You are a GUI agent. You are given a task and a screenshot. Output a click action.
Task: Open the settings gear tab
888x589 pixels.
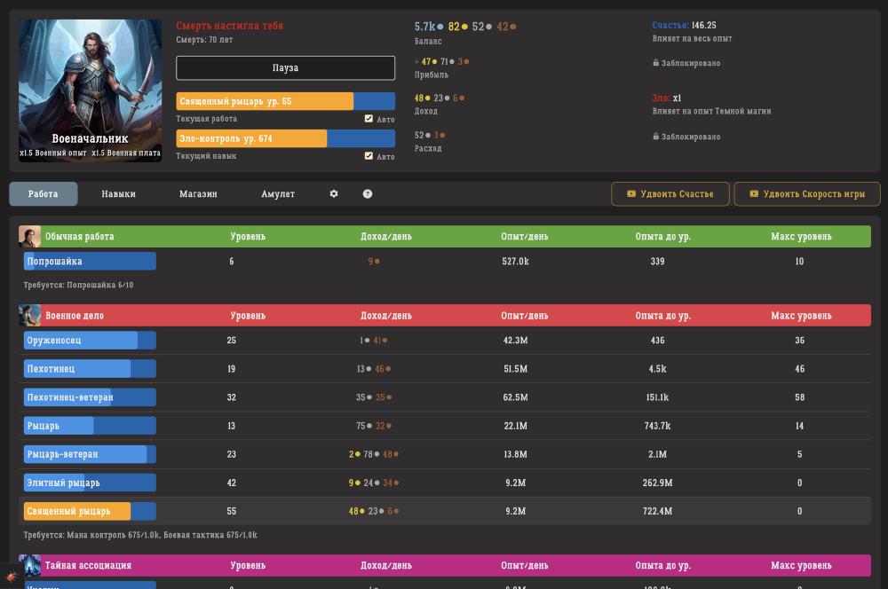tap(334, 193)
